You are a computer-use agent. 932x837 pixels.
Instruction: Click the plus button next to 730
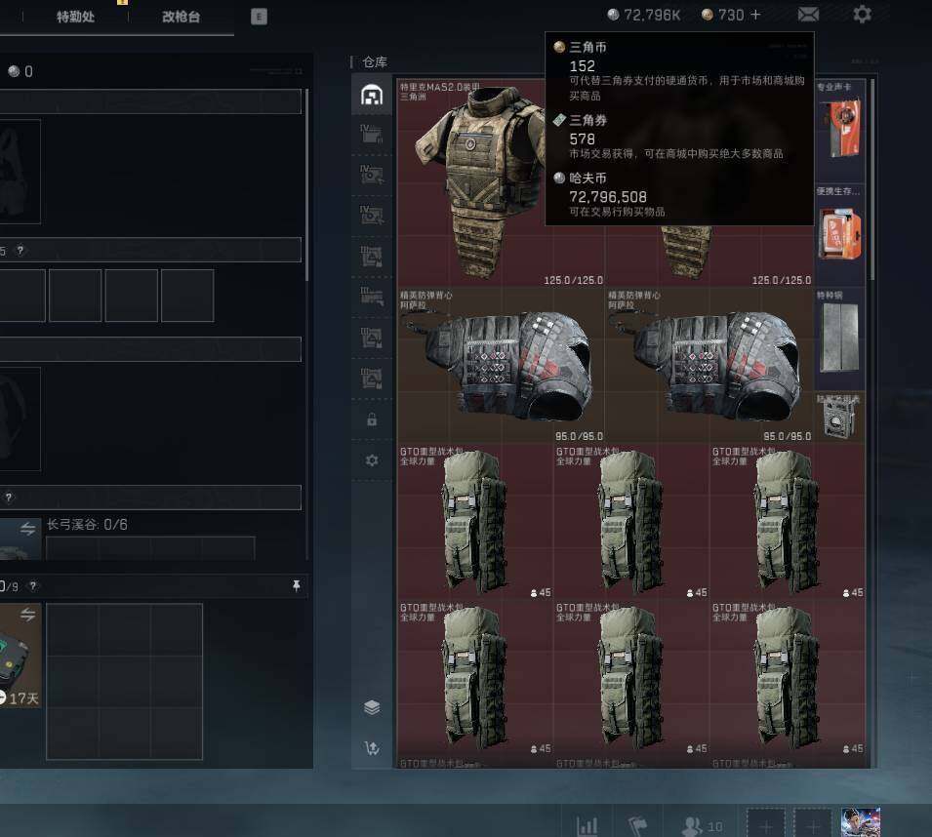(x=755, y=15)
